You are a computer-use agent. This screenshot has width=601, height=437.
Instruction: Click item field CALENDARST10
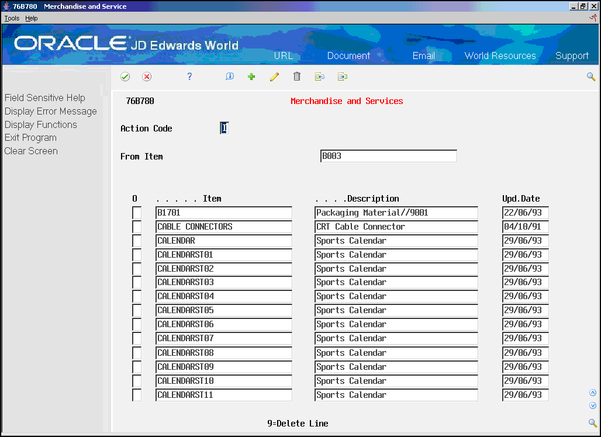point(224,381)
